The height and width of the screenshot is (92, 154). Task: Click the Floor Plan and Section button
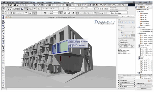pyautogui.click(x=50, y=9)
